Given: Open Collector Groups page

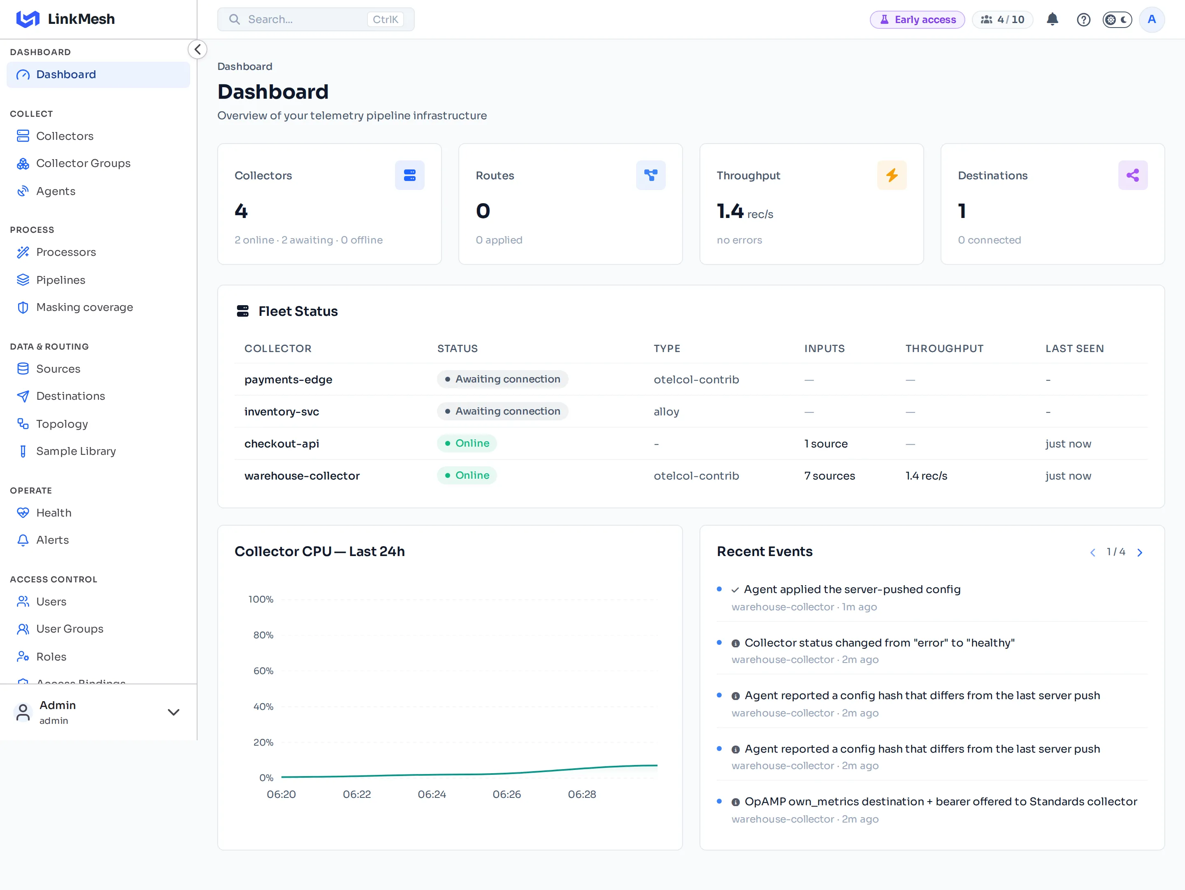Looking at the screenshot, I should pos(98,163).
